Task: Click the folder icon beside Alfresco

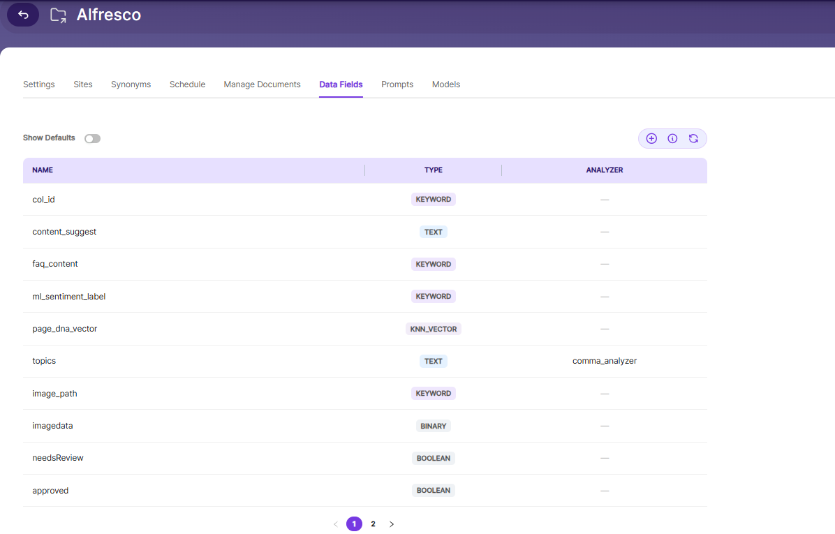Action: (58, 15)
